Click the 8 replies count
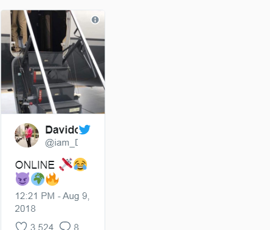Screen dimensions: 270x230 [76, 226]
